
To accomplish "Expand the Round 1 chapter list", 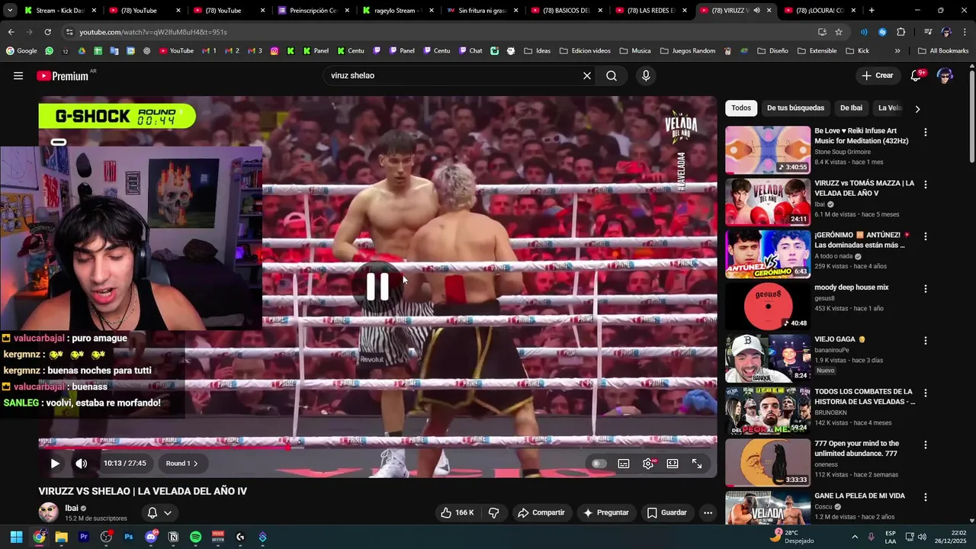I will click(x=181, y=463).
